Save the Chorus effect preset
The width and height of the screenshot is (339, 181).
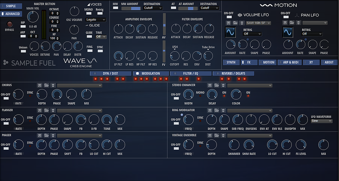click(x=39, y=85)
